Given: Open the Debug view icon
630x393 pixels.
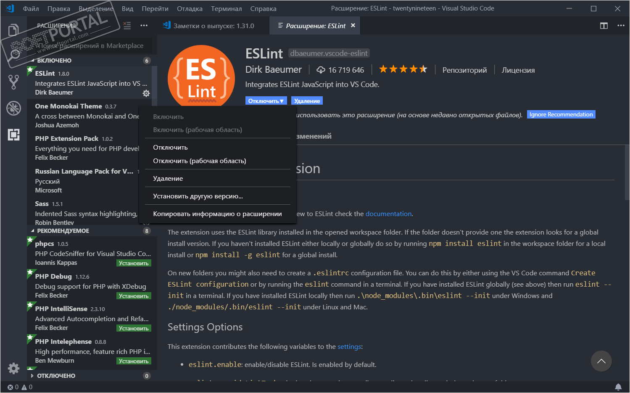Looking at the screenshot, I should tap(13, 108).
